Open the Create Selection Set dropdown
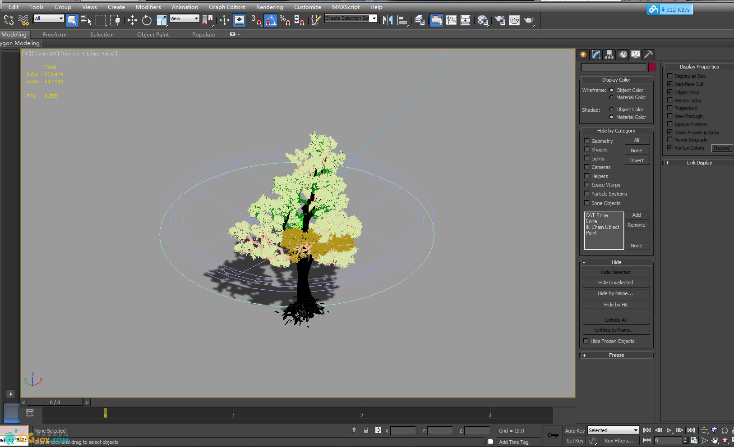The image size is (734, 447). coord(351,18)
